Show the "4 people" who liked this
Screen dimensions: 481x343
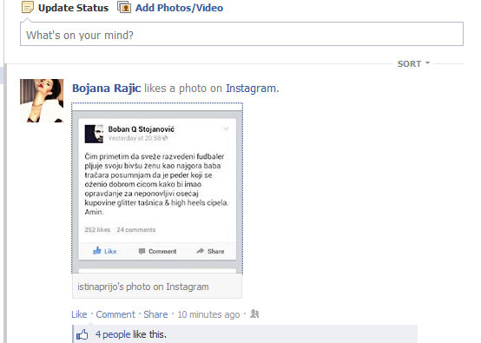(x=113, y=334)
